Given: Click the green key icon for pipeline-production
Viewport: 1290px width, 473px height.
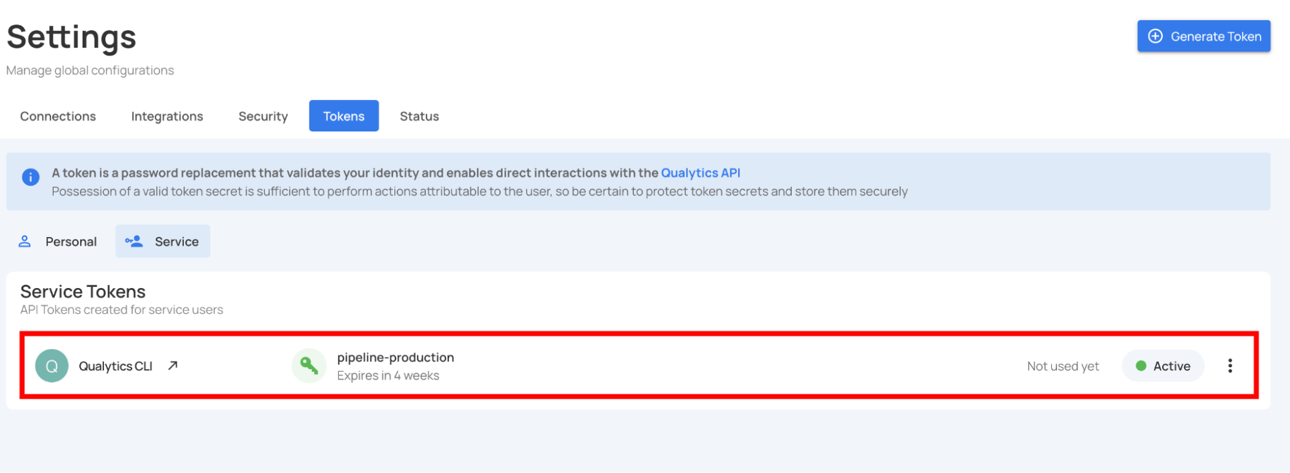Looking at the screenshot, I should pyautogui.click(x=308, y=365).
